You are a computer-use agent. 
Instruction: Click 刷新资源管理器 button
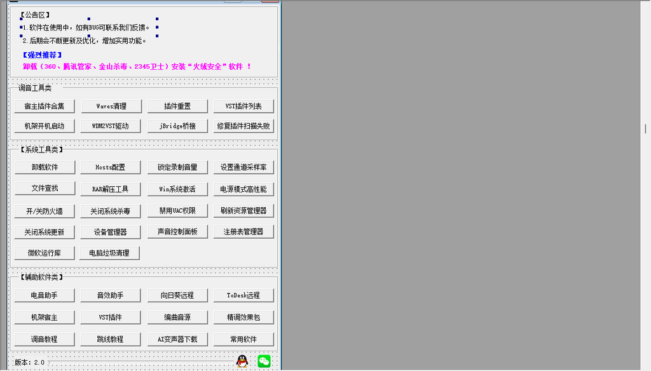tap(243, 211)
